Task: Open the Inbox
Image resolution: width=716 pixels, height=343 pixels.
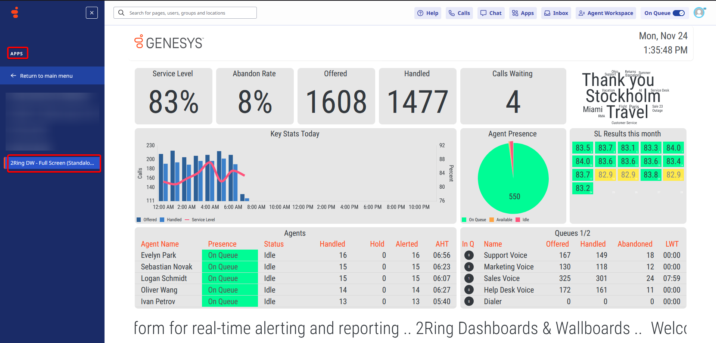Action: point(556,13)
